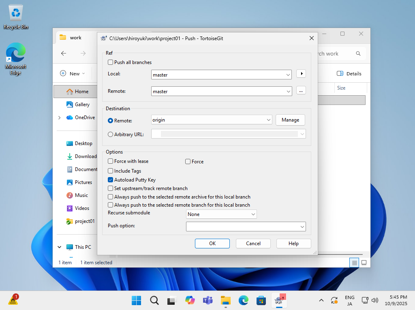This screenshot has width=415, height=310.
Task: Enable the Push all branches checkbox
Action: 111,62
